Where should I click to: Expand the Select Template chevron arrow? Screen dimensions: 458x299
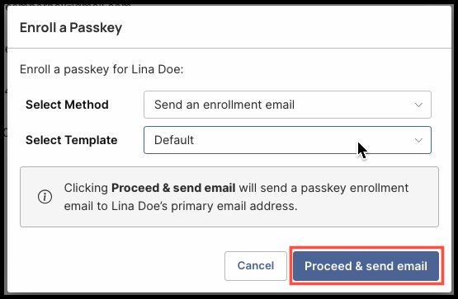418,141
